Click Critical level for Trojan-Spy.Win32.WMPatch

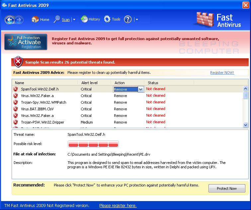pos(86,102)
